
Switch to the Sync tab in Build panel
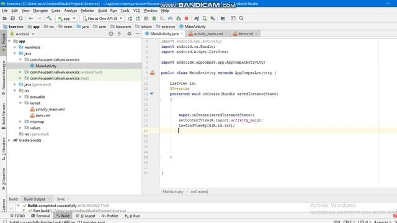pyautogui.click(x=61, y=199)
